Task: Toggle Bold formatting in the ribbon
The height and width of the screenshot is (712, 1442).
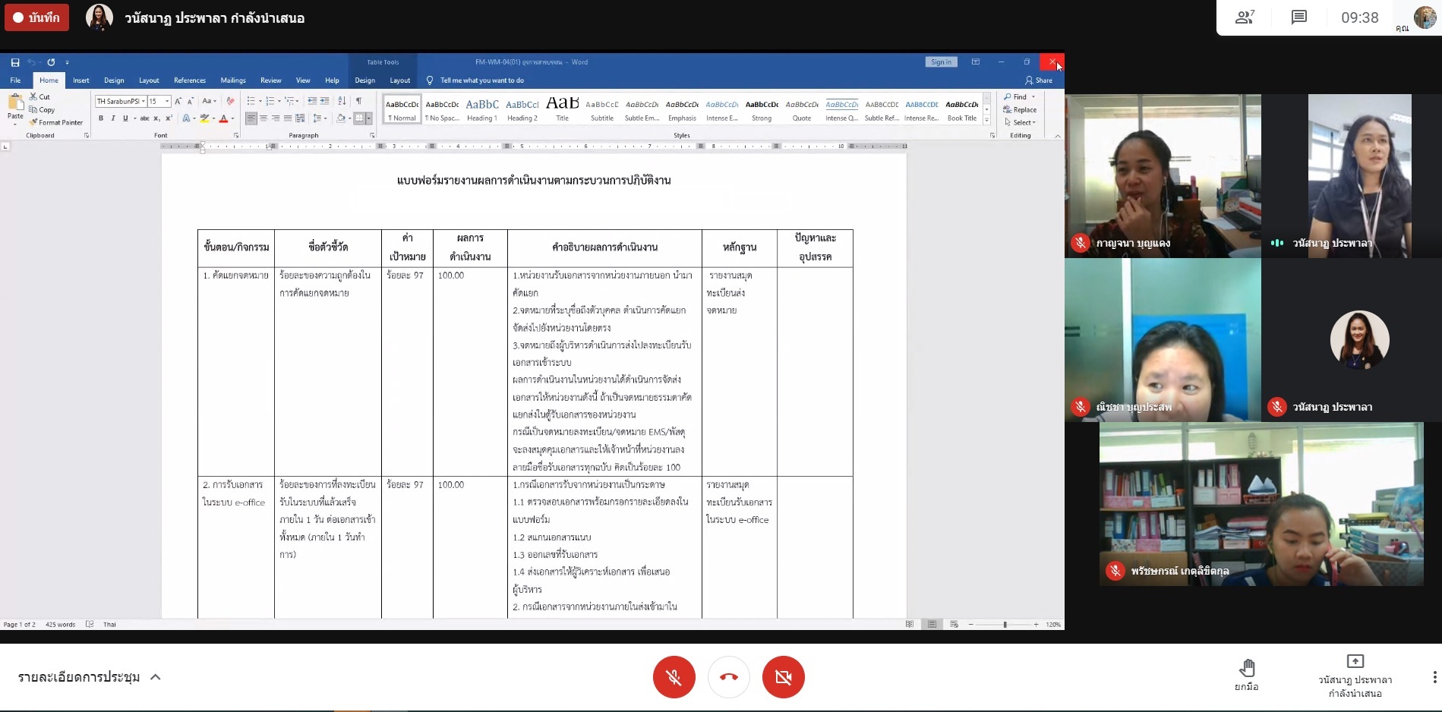Action: (101, 118)
